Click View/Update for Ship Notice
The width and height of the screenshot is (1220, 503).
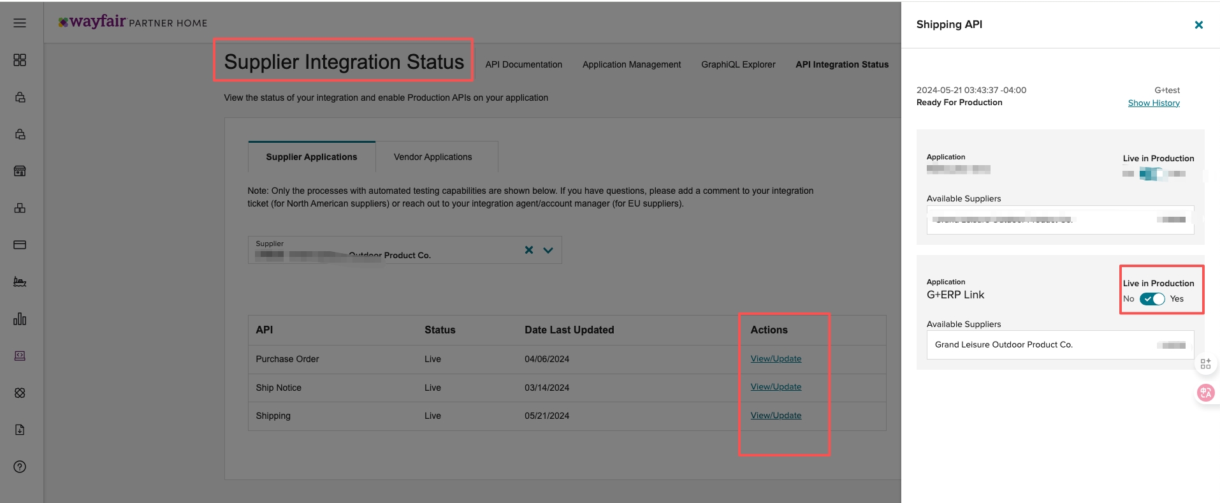pos(776,387)
